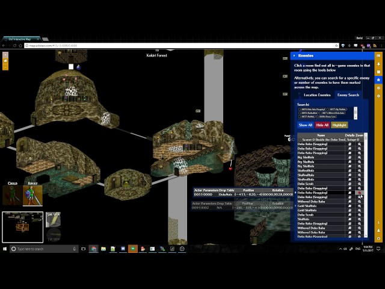Click the Highlight button
Image resolution: width=385 pixels, height=289 pixels.
[339, 125]
